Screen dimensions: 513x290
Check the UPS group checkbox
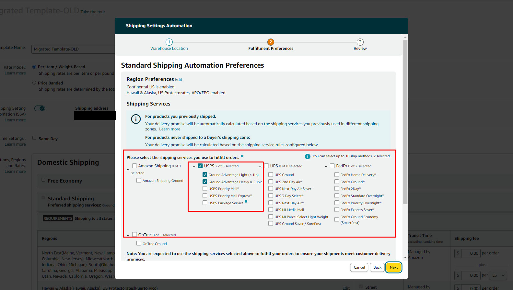pyautogui.click(x=267, y=166)
